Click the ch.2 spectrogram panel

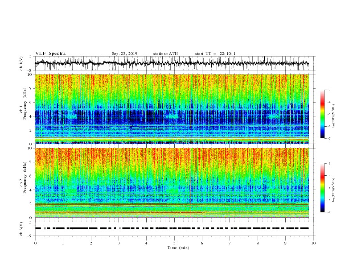point(172,183)
